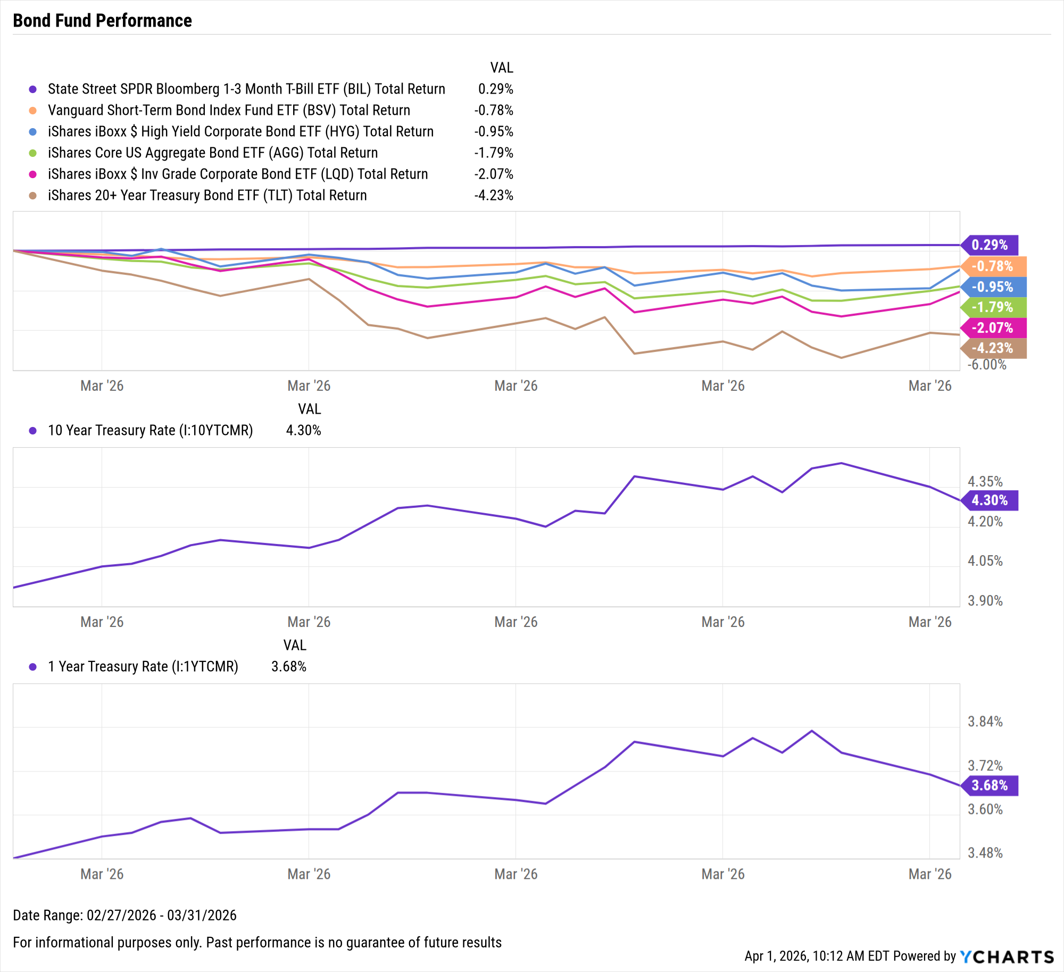The height and width of the screenshot is (972, 1064).
Task: Click the 1 Year Treasury Rate legend dot
Action: click(33, 667)
